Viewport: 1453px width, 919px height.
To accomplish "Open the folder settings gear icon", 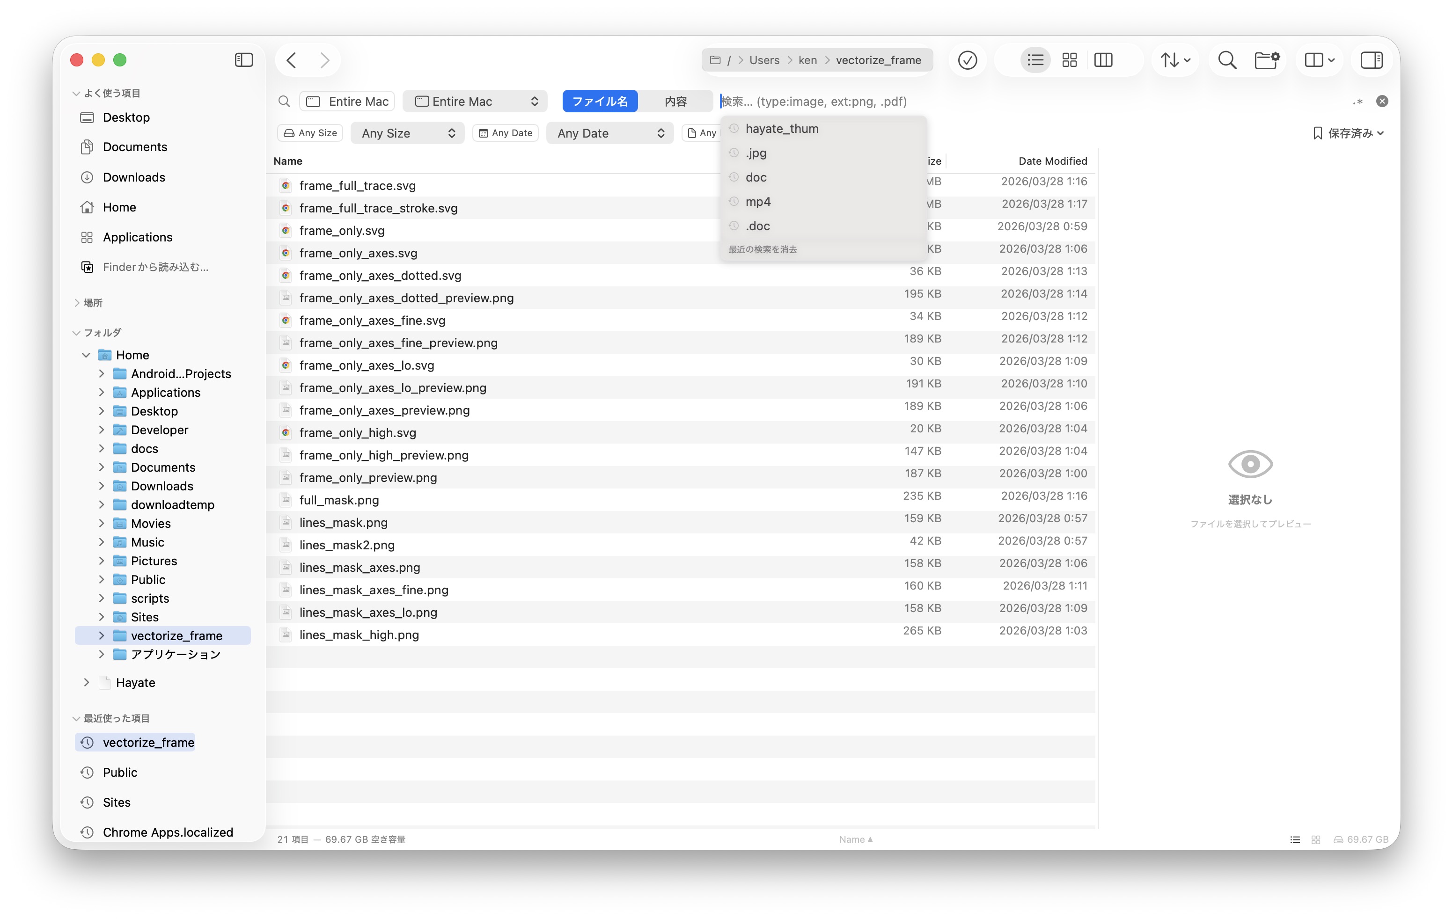I will click(1267, 60).
